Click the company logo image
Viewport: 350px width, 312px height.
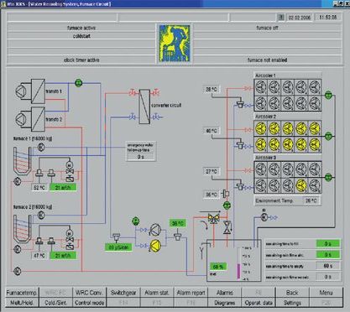click(175, 44)
